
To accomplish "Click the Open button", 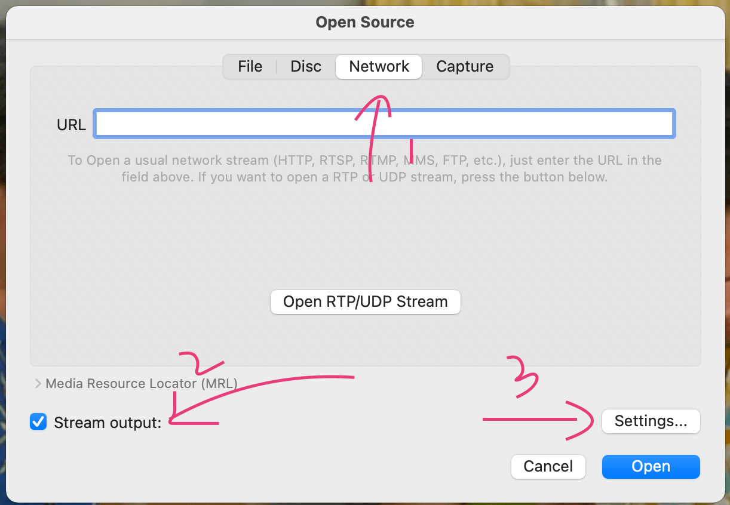I will pyautogui.click(x=651, y=466).
